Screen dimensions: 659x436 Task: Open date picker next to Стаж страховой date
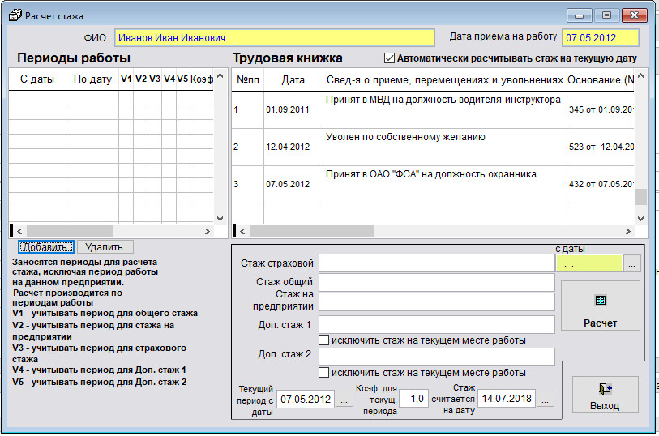tap(633, 263)
